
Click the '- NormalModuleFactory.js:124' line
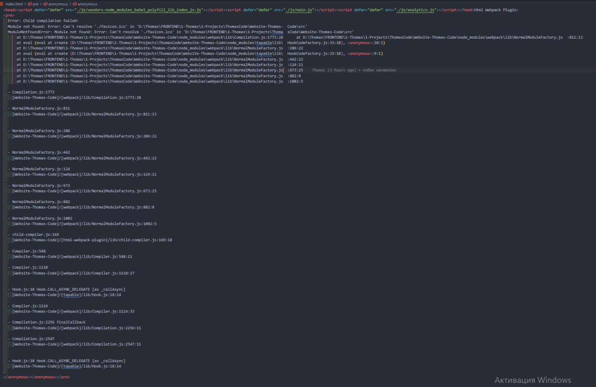[39, 169]
